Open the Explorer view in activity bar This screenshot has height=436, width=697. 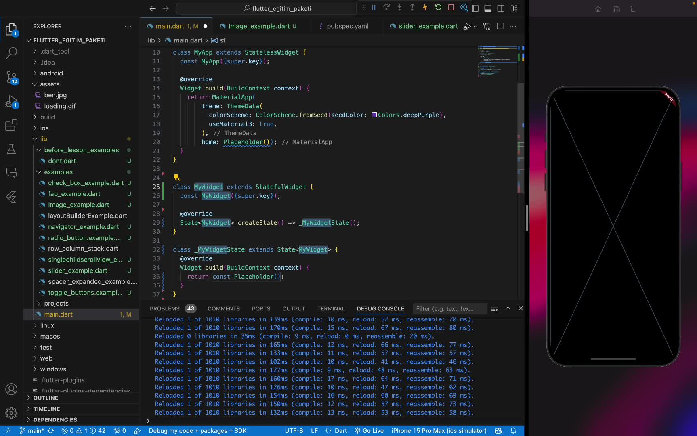(11, 30)
